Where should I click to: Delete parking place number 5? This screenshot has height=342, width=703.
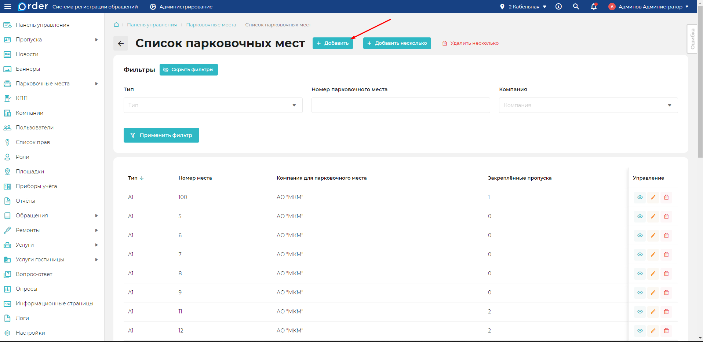(666, 216)
